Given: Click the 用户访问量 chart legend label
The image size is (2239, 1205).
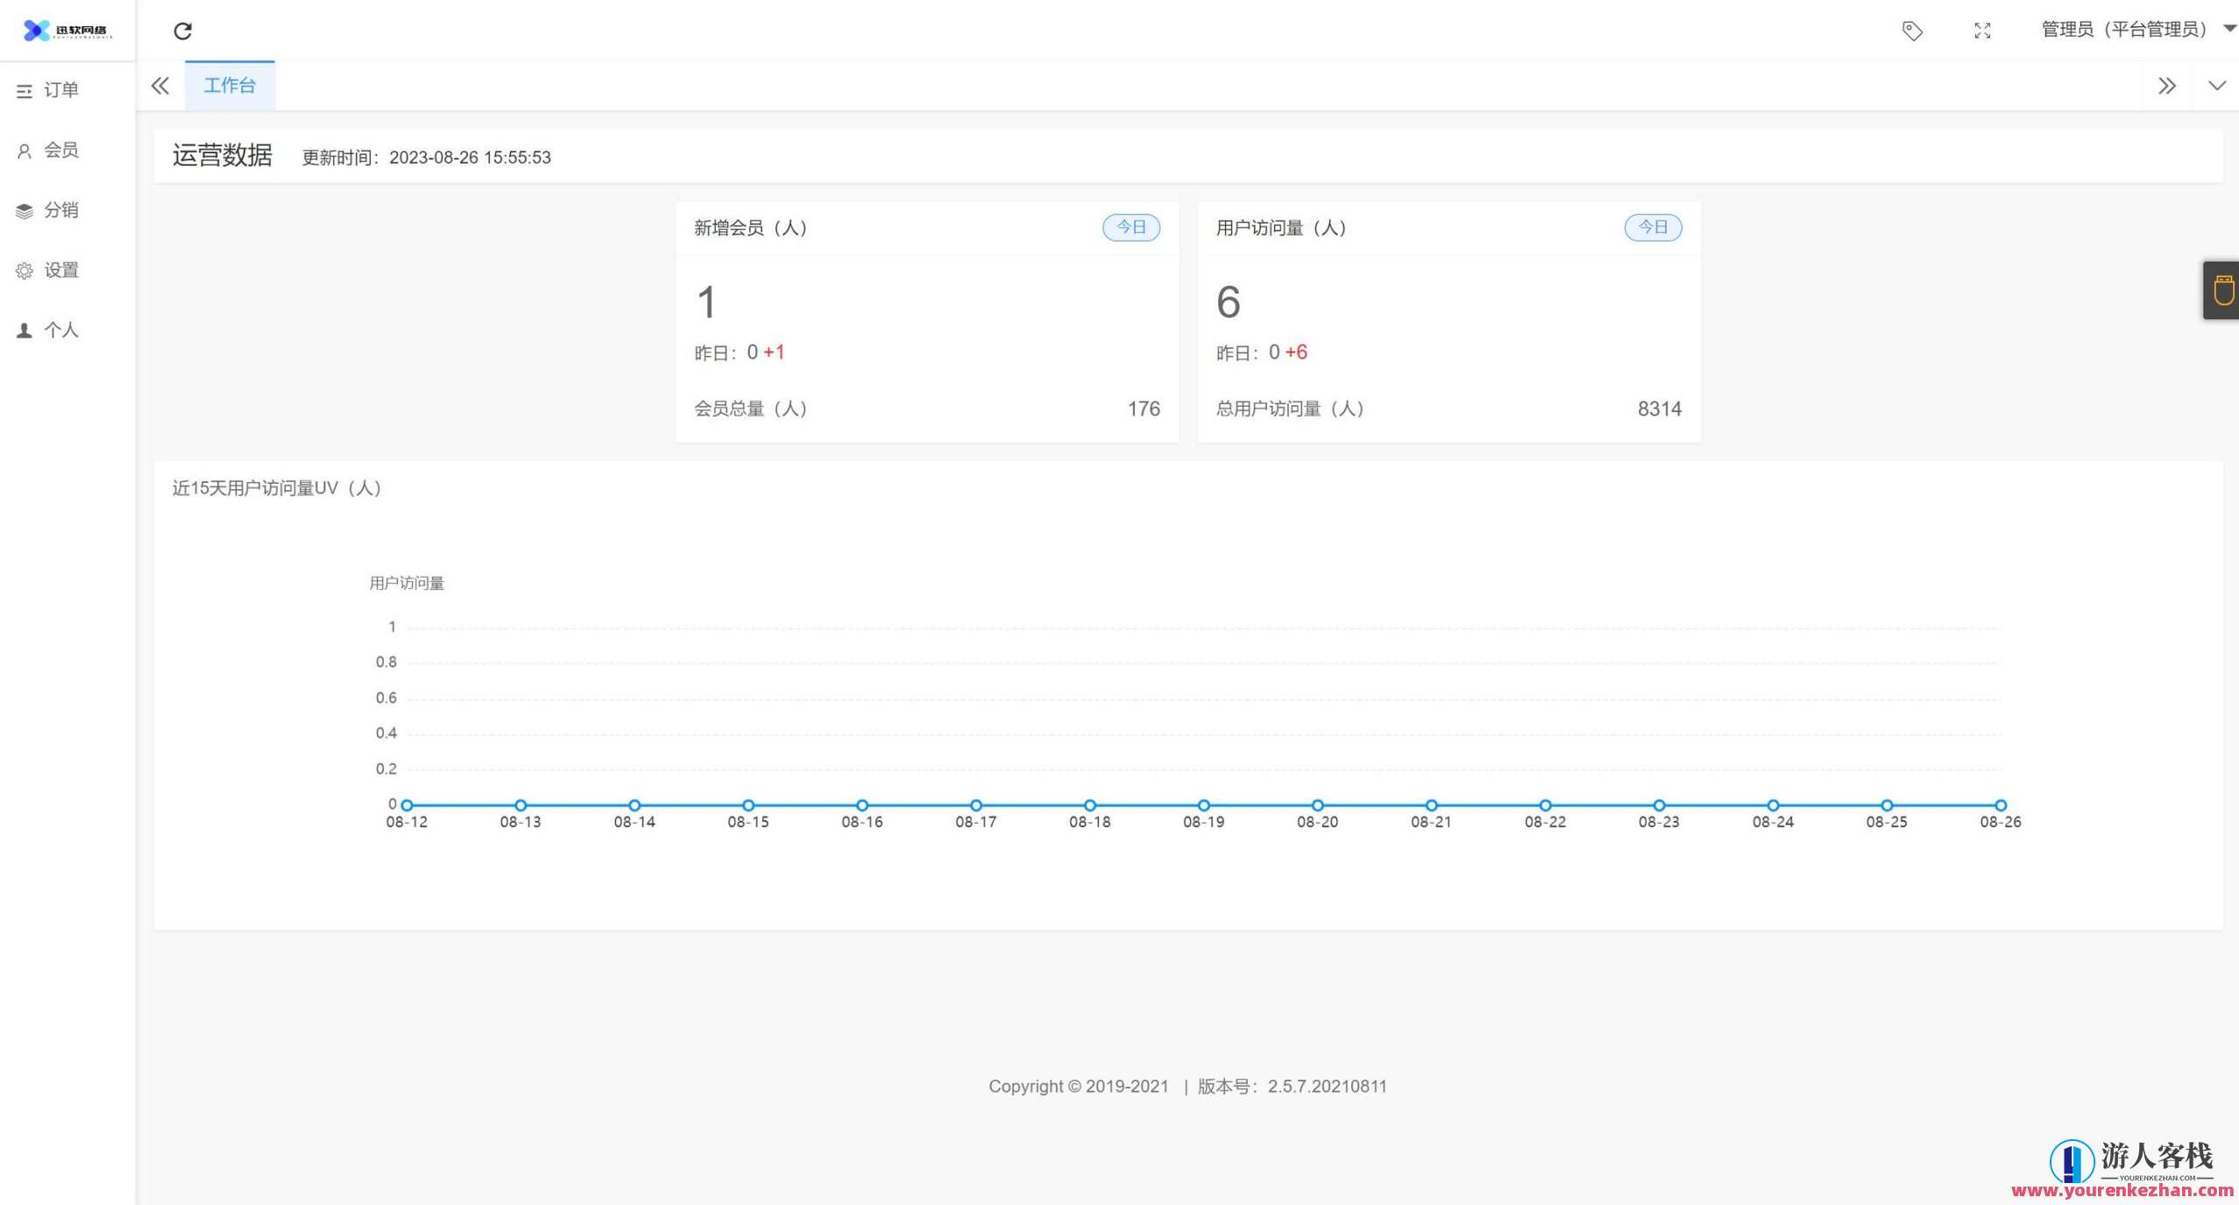Looking at the screenshot, I should [x=407, y=584].
